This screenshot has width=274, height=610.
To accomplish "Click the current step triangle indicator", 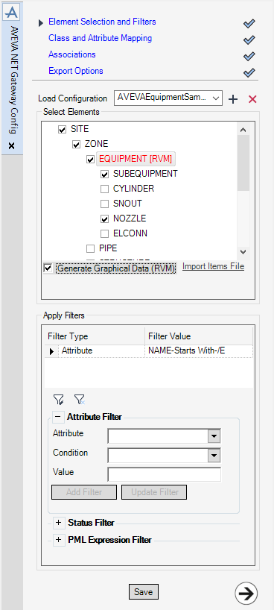I will tap(41, 23).
